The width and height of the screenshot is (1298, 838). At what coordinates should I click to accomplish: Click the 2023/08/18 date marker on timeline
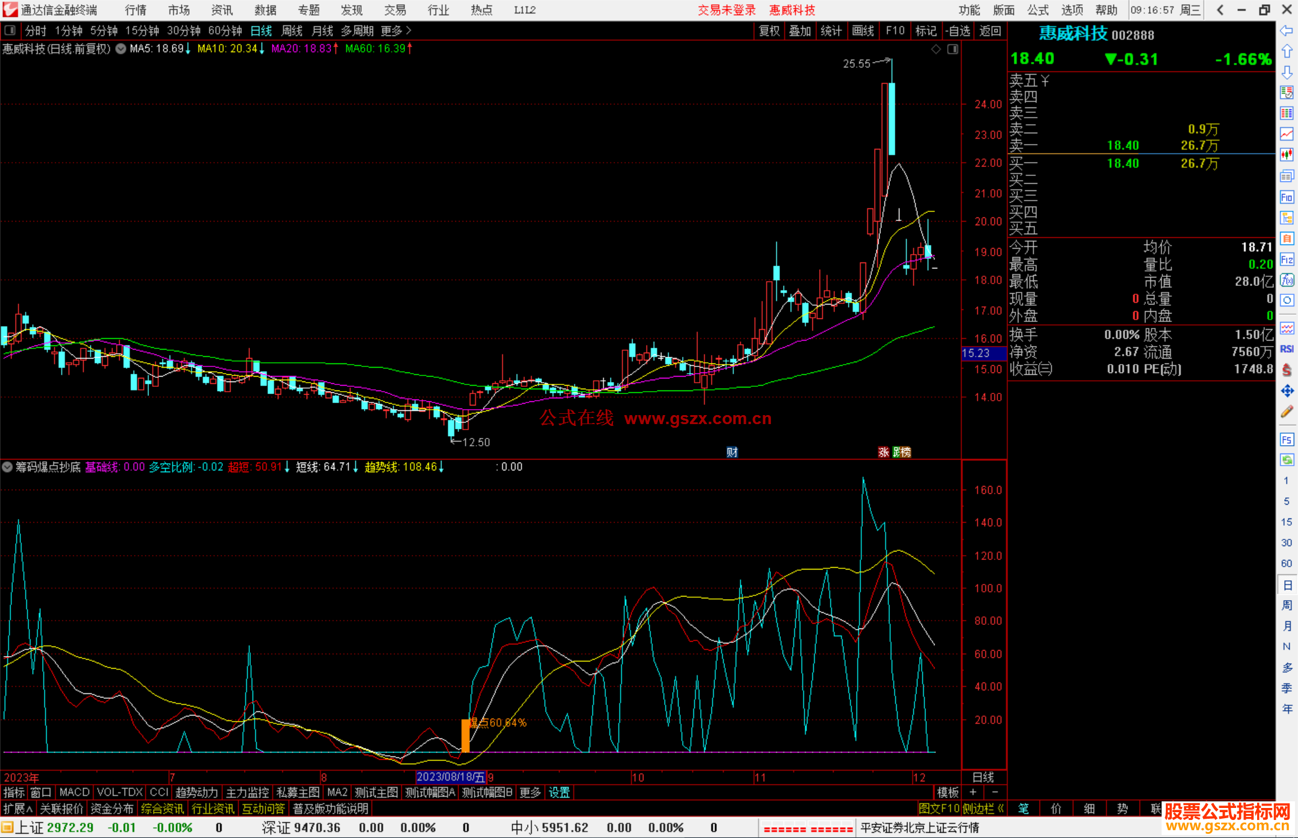pyautogui.click(x=450, y=777)
